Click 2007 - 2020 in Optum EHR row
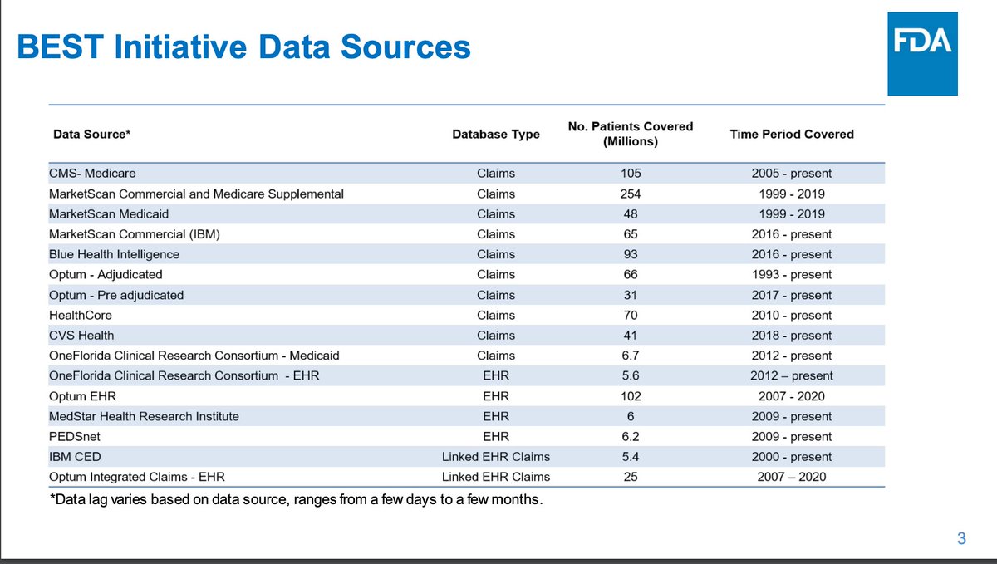This screenshot has width=997, height=564. click(x=792, y=396)
